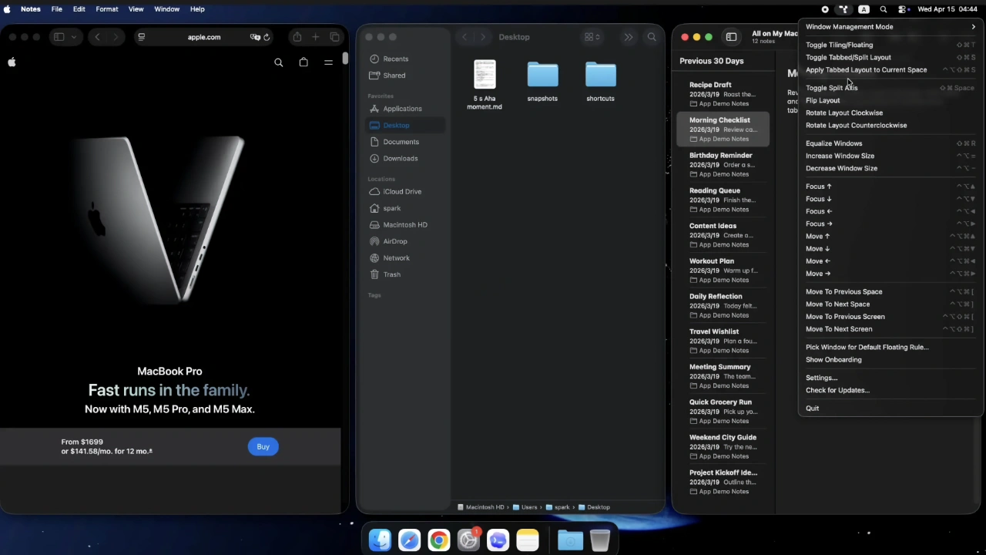Select the '5 s Aha moment.md' file
The width and height of the screenshot is (986, 555).
point(485,85)
